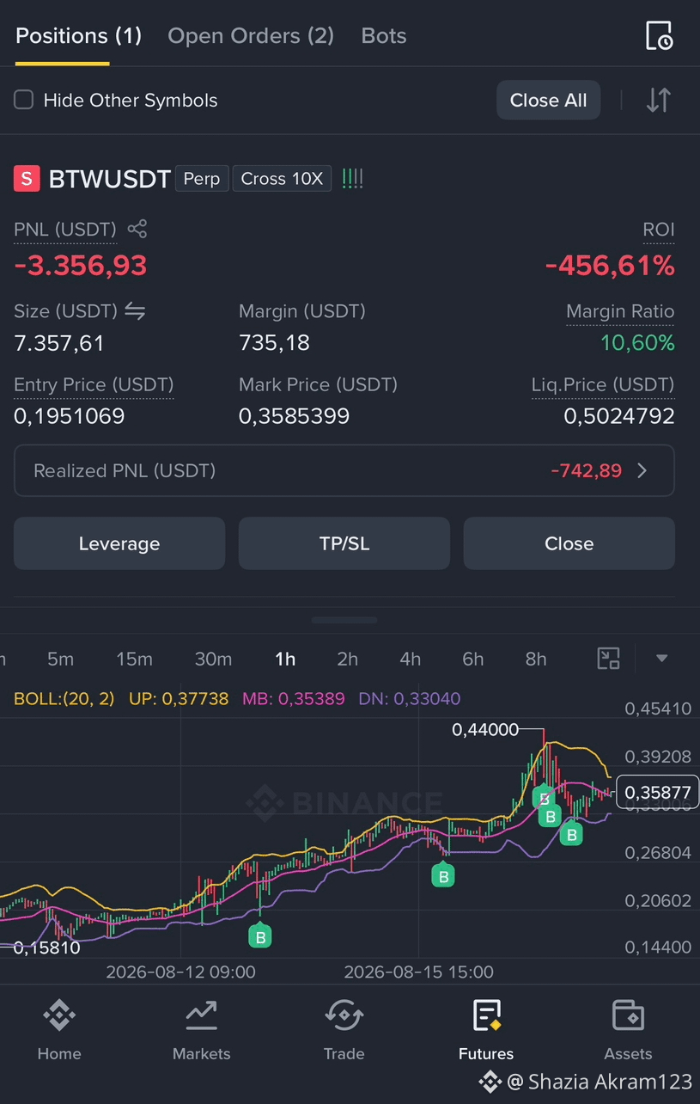Image resolution: width=700 pixels, height=1104 pixels.
Task: Expand Realized PNL details chevron
Action: [x=642, y=470]
